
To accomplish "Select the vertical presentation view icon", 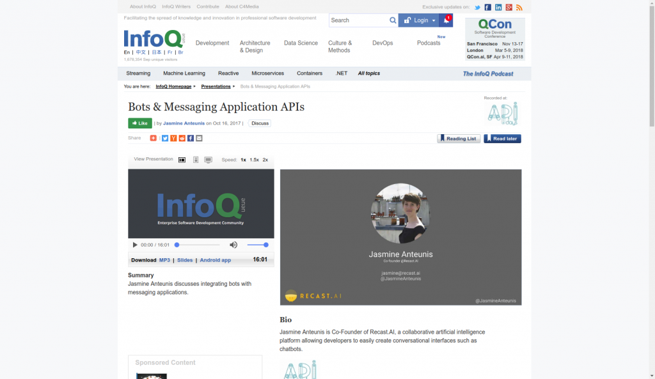I will pos(196,160).
